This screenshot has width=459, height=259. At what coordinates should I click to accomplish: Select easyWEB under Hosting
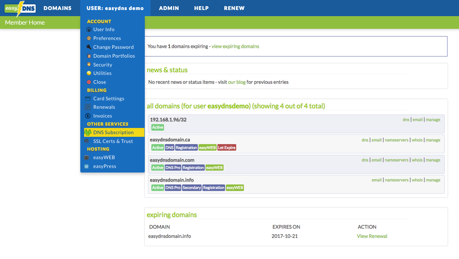pyautogui.click(x=104, y=158)
